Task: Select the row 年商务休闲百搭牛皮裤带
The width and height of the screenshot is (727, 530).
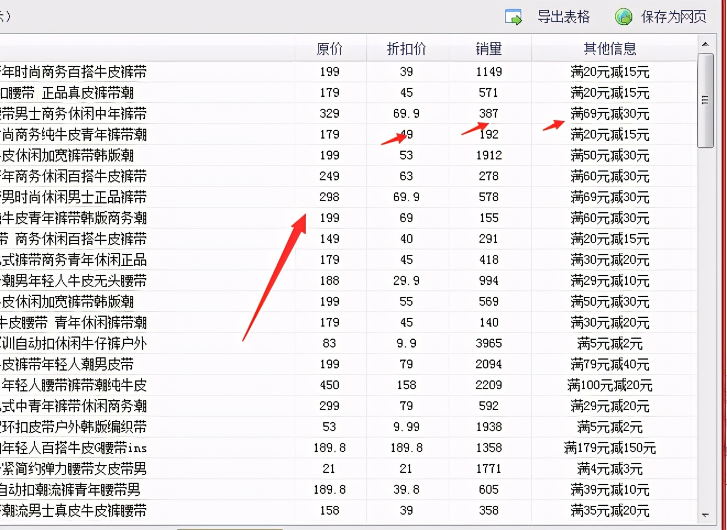Action: 349,176
